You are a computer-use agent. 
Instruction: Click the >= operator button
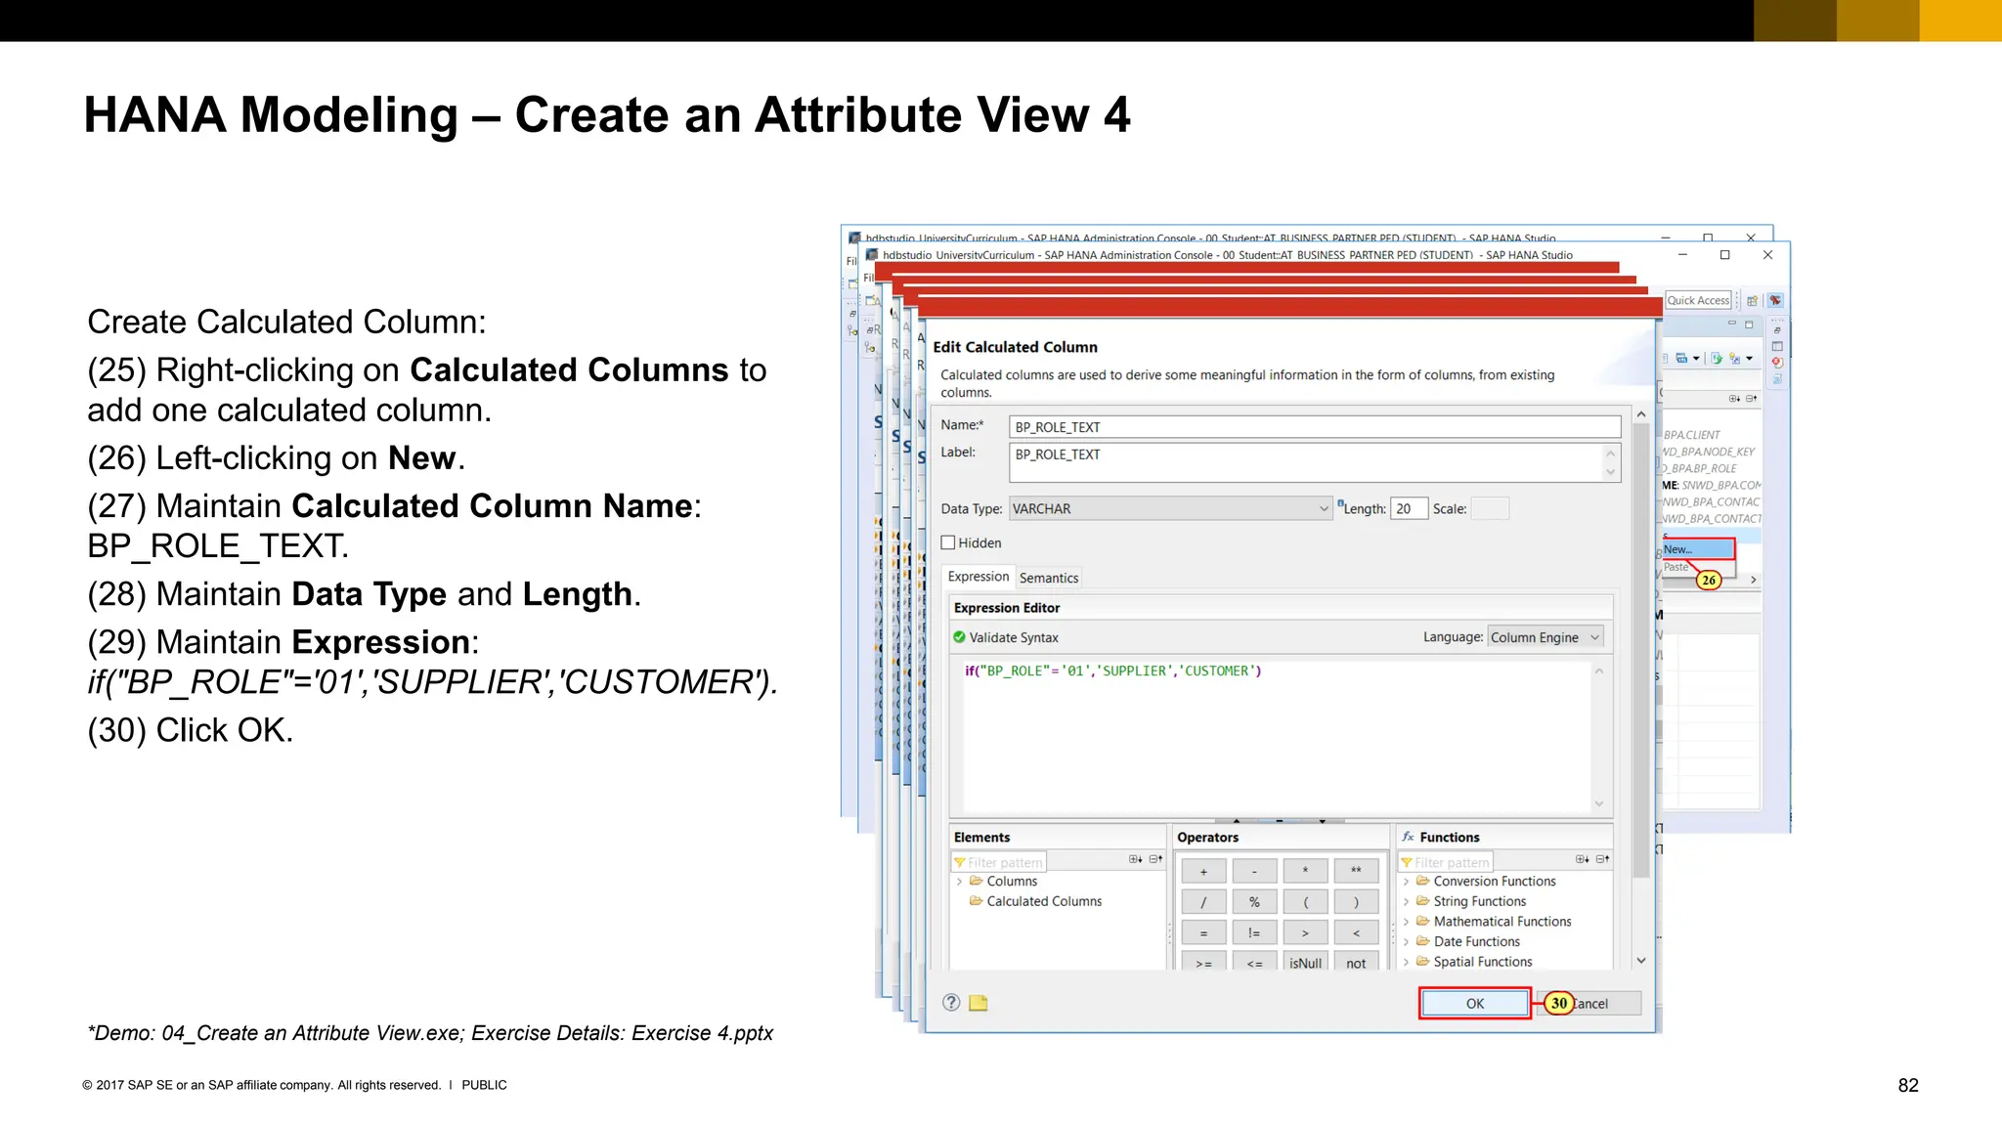pos(1203,962)
